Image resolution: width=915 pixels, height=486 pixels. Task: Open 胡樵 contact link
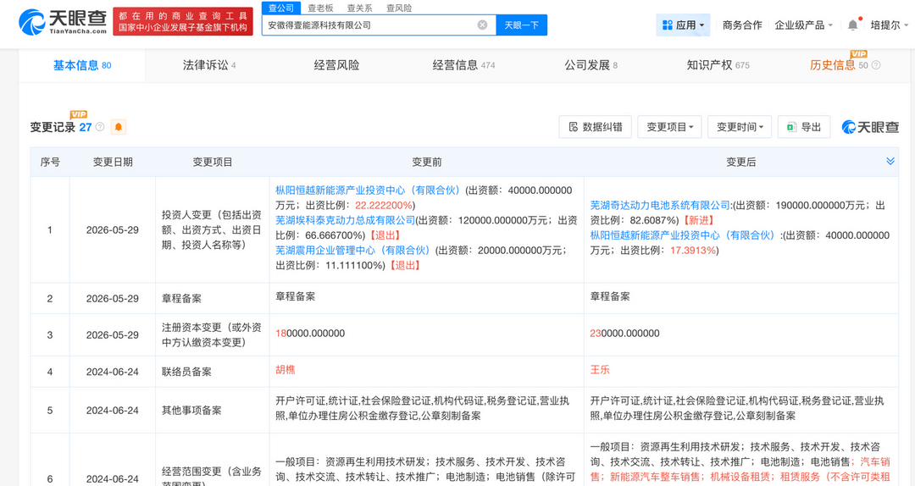click(286, 370)
